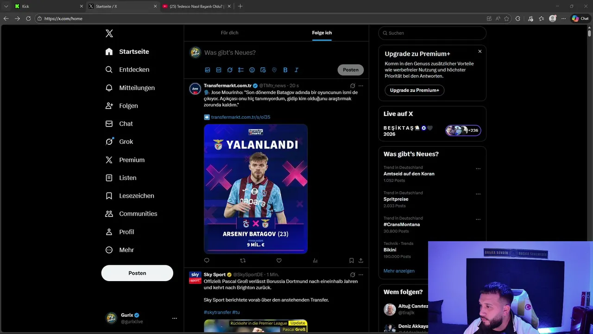Open options for Amtseid auf den Koran trend
Viewport: 593px width, 334px height.
coord(478,169)
